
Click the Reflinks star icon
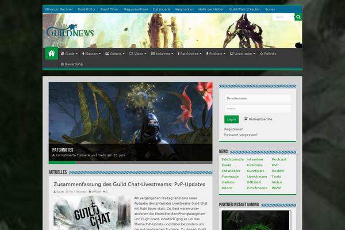262,53
